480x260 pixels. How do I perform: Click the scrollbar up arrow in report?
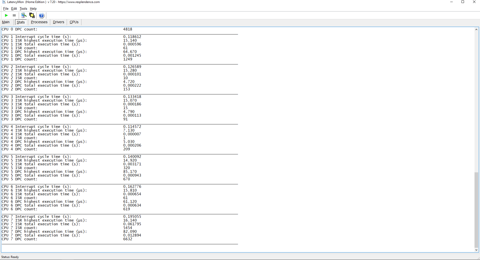pos(476,29)
